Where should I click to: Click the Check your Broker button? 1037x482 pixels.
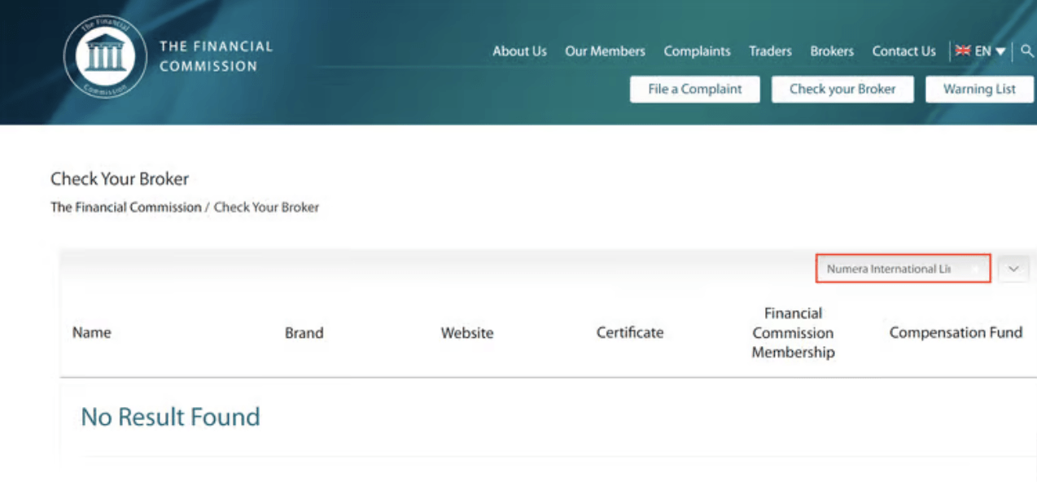[842, 90]
